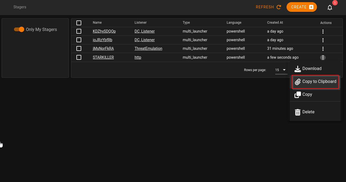The height and width of the screenshot is (182, 346).
Task: Tick the jMsNorFkRA row checkbox
Action: tap(79, 48)
